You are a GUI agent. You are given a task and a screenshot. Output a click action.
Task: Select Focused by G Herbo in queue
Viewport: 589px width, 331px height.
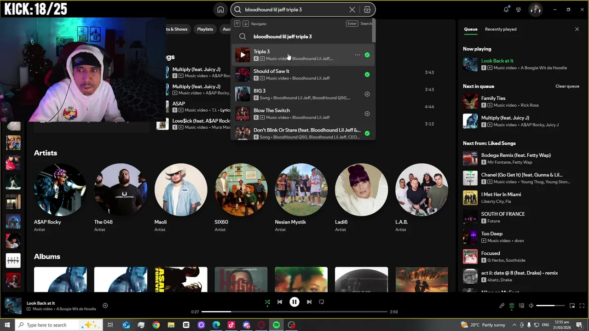521,257
